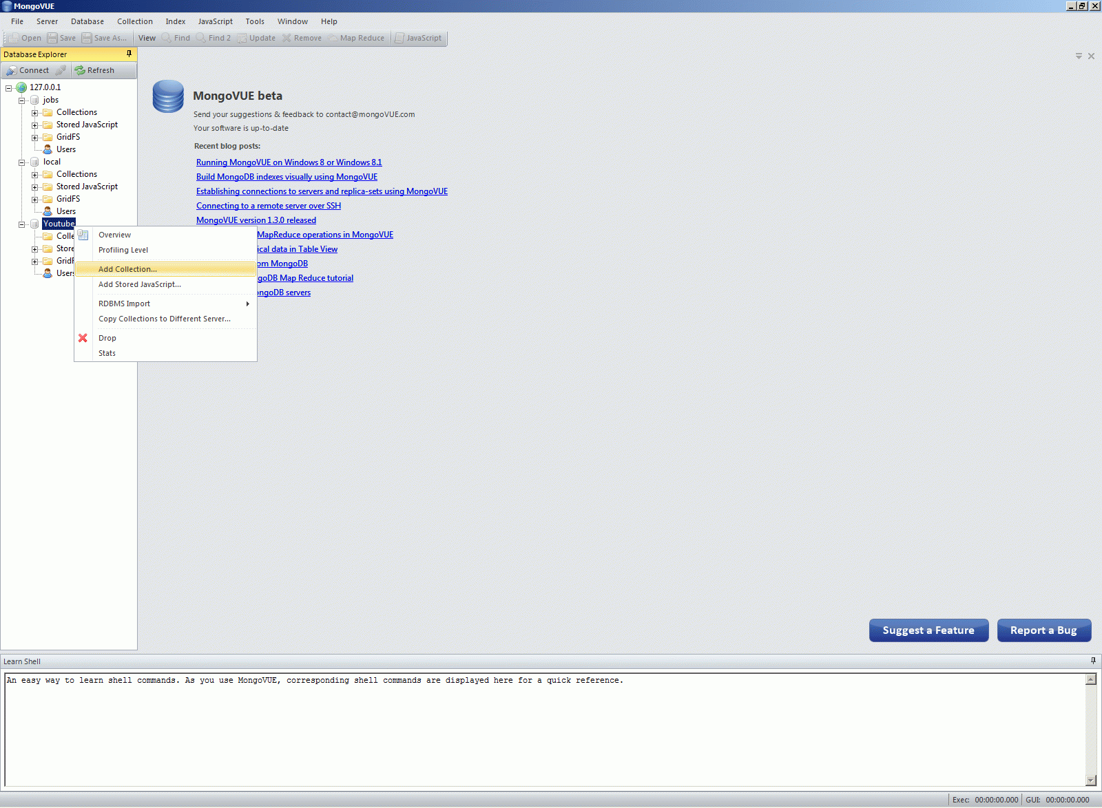Expand Stored JavaScript under local
Viewport: 1102px width, 808px height.
(x=34, y=187)
